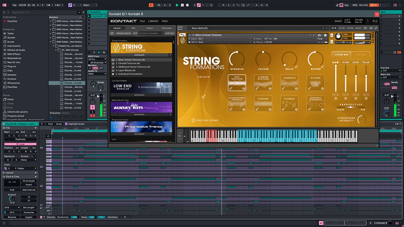Open the Low End Modular library banner
This screenshot has height=227, width=404.
142,88
